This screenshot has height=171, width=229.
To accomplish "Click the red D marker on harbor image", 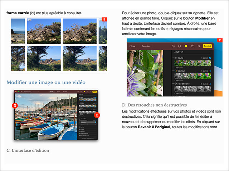I will pos(15,105).
